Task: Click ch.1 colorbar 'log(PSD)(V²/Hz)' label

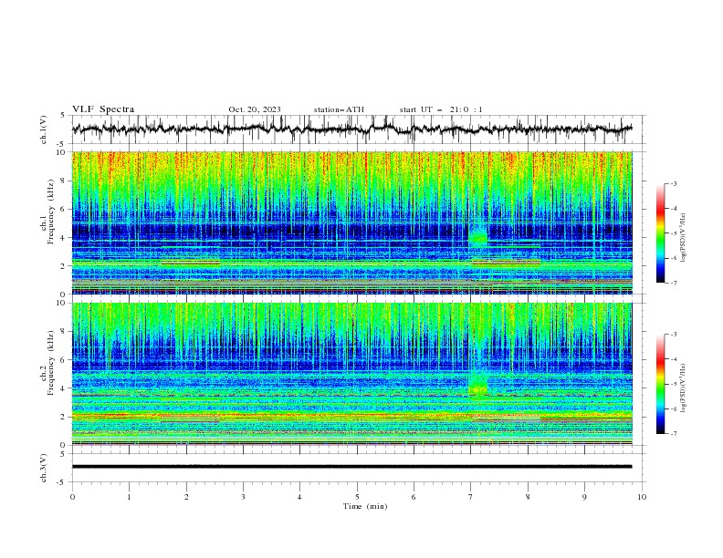Action: coord(685,238)
